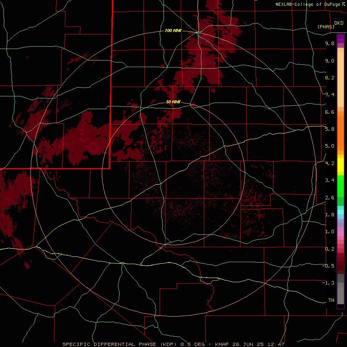
Task: Click the 3.4 value on the color scale
Action: coord(330,180)
